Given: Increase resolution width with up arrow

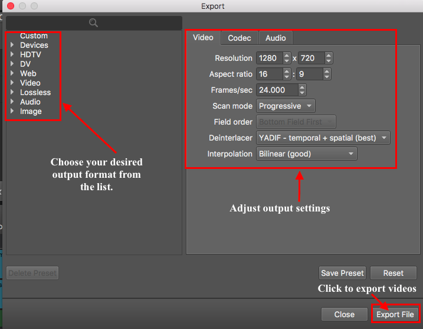Looking at the screenshot, I should click(x=287, y=55).
